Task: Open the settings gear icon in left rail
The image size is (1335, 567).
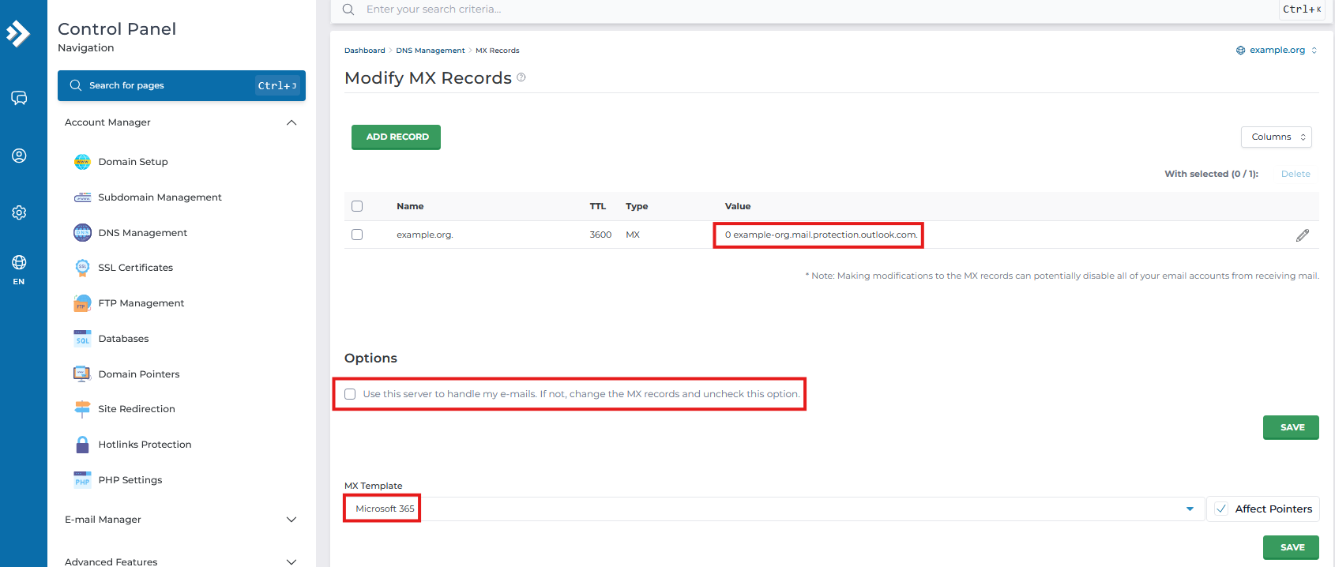Action: 19,212
